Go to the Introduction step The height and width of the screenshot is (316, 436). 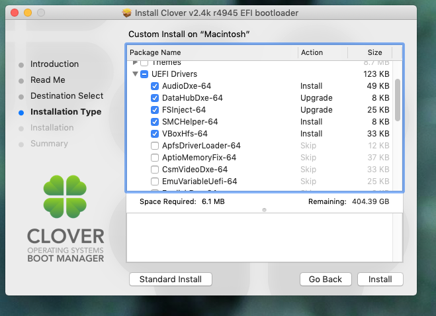(x=54, y=64)
